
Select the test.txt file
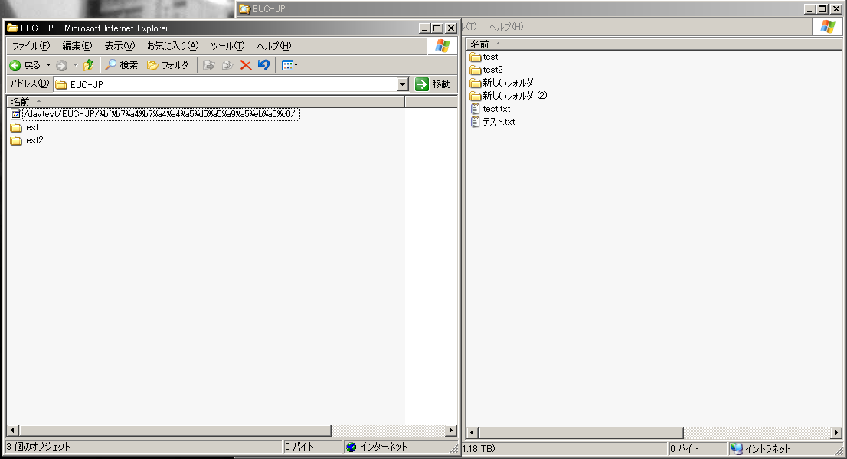click(490, 109)
